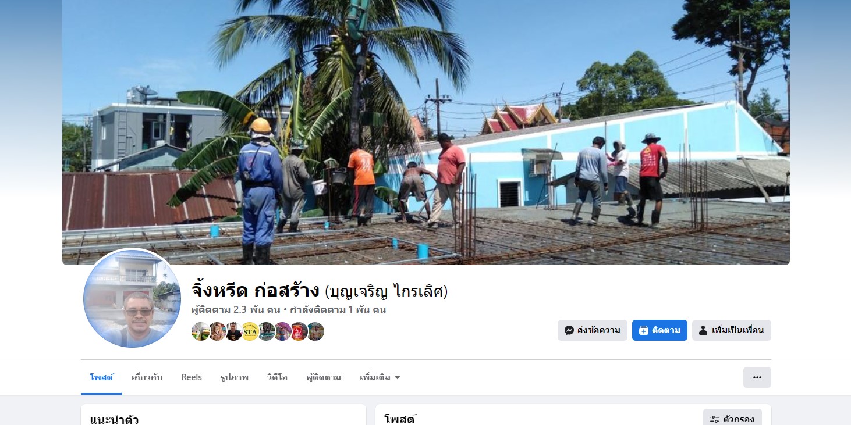Click the ผู้ติดตาม 2.3 พัน คน link
Image resolution: width=851 pixels, height=425 pixels.
point(236,309)
